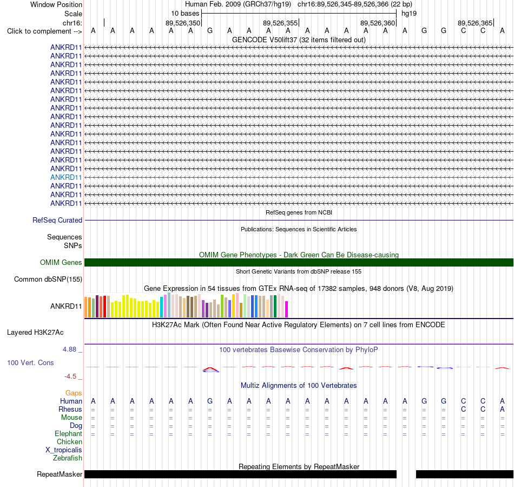The width and height of the screenshot is (514, 487).
Task: Click the hg19 label beside the scale bar
Action: [409, 14]
